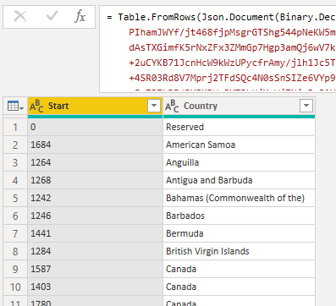Image resolution: width=336 pixels, height=306 pixels.
Task: Select the Barbados cell
Action: [239, 216]
